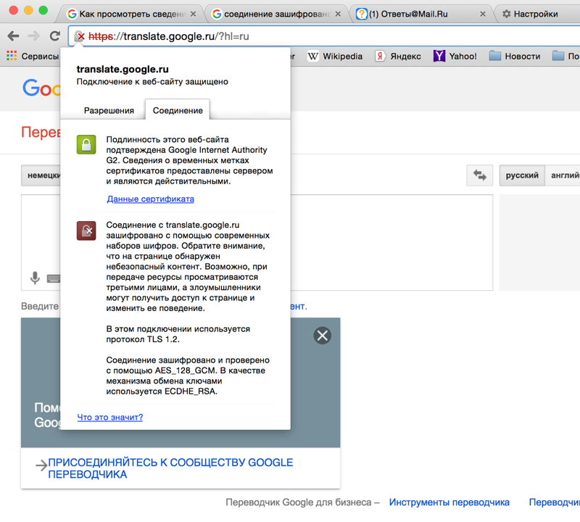The height and width of the screenshot is (522, 580).
Task: Switch to the Ответы@Mail.Ru browser tab
Action: click(421, 14)
